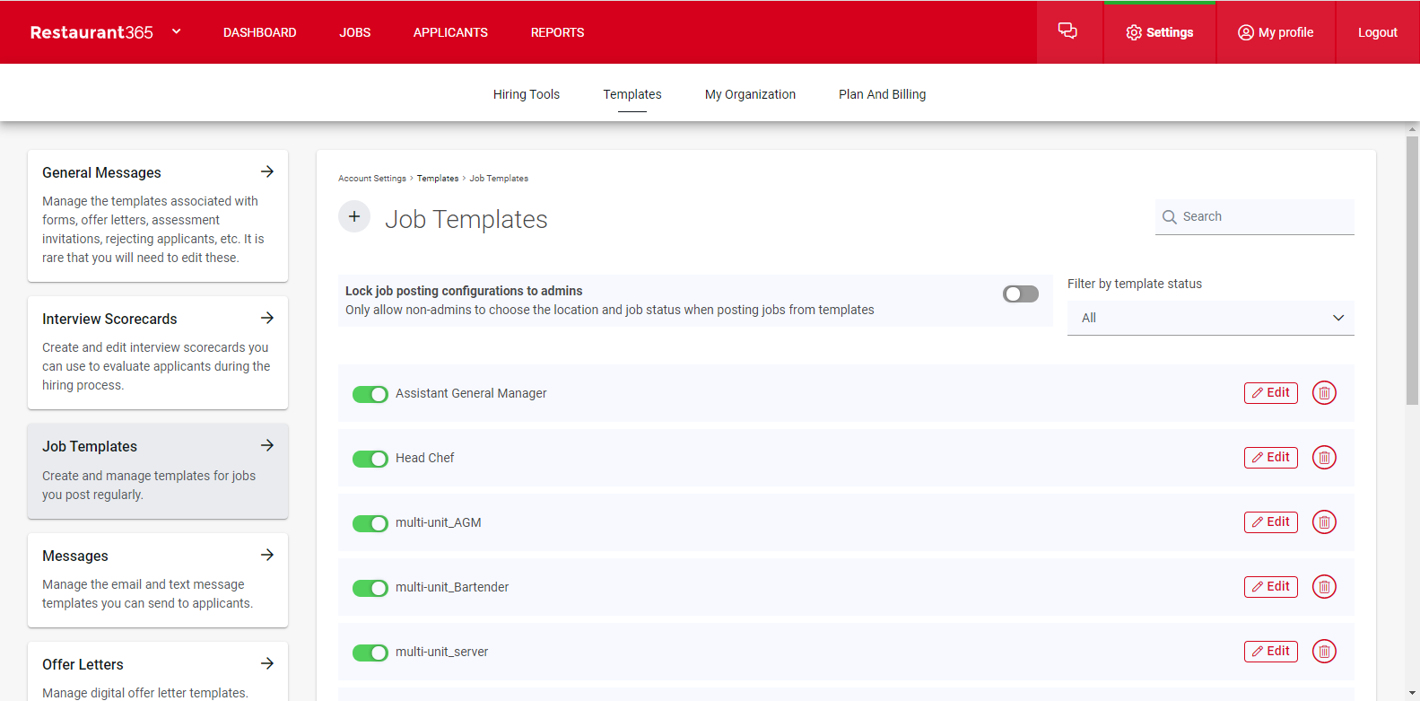This screenshot has height=701, width=1420.
Task: Click the Logout link
Action: point(1378,32)
